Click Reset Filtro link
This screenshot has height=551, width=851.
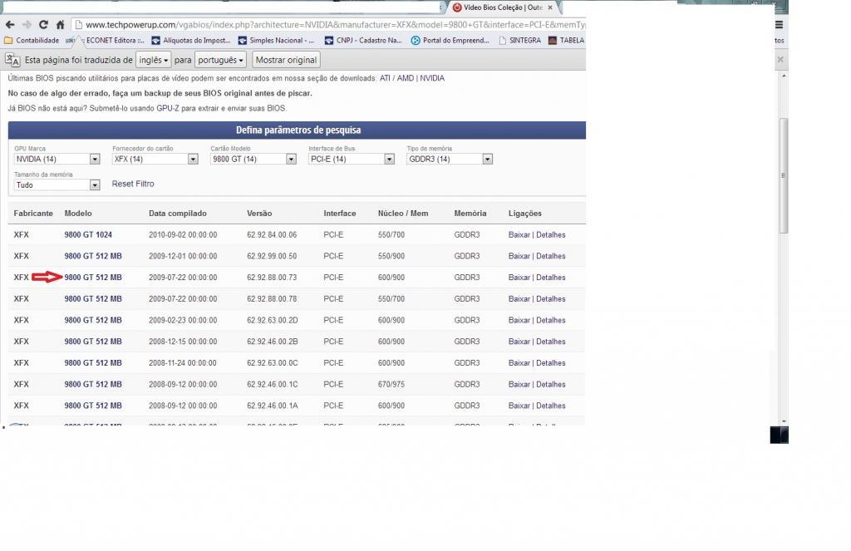133,184
